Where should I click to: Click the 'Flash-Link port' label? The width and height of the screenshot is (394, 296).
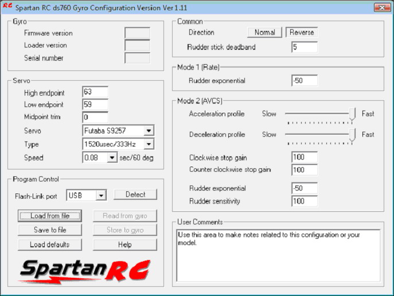tap(36, 196)
